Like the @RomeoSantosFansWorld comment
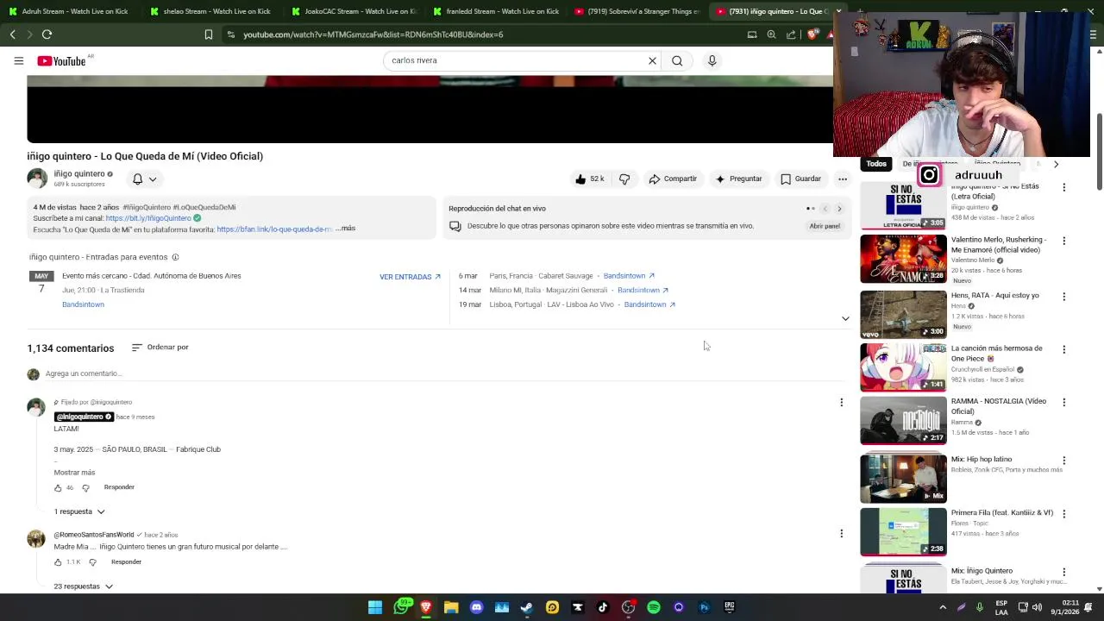This screenshot has width=1104, height=621. (x=58, y=562)
